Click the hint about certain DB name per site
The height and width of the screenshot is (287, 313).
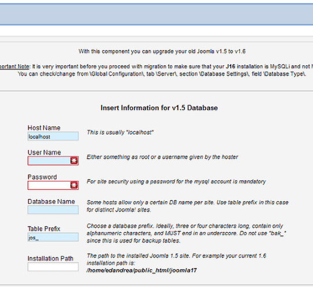tap(188, 206)
